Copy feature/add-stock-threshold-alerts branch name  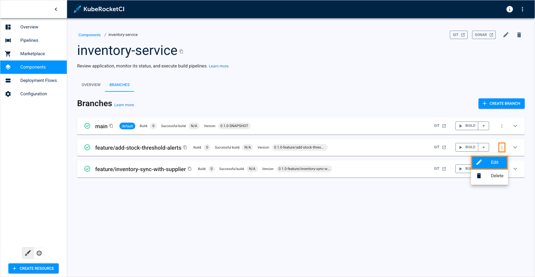(185, 147)
